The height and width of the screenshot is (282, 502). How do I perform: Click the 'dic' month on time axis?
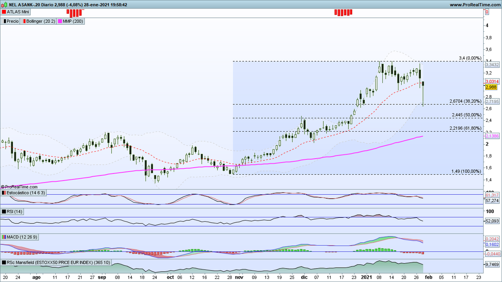point(304,277)
